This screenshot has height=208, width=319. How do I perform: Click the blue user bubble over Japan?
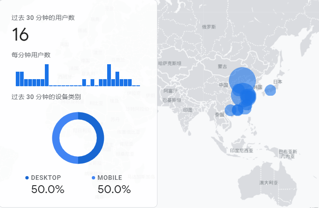coord(270,90)
